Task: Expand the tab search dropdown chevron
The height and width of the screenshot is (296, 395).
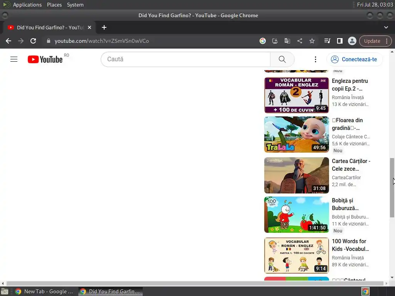Action: (x=386, y=27)
